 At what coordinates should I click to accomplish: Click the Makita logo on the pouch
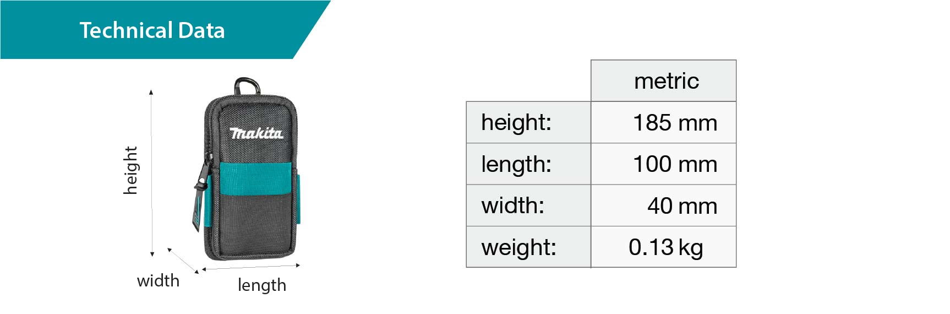(256, 133)
